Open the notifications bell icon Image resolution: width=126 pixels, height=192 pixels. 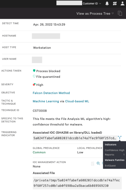pyautogui.click(x=107, y=4)
